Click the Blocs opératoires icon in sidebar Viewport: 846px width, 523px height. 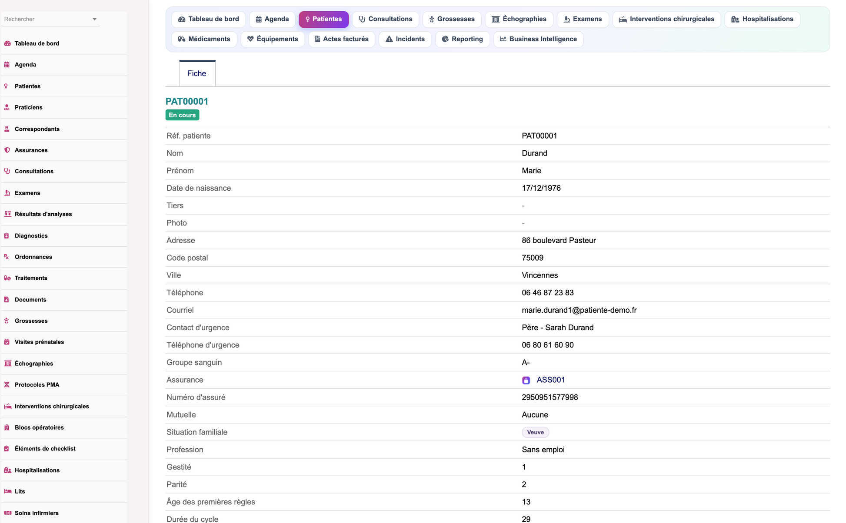click(7, 427)
